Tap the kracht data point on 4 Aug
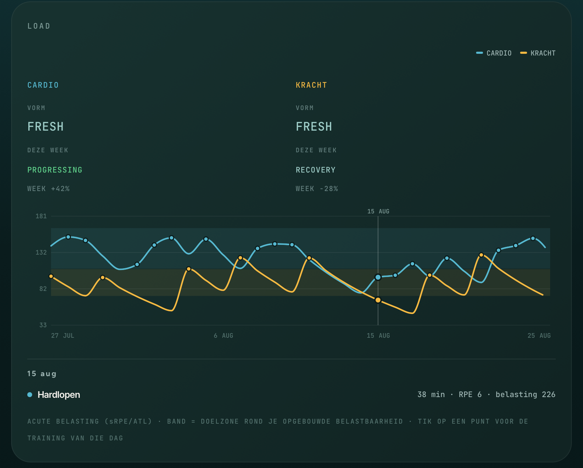This screenshot has height=468, width=583. 189,269
